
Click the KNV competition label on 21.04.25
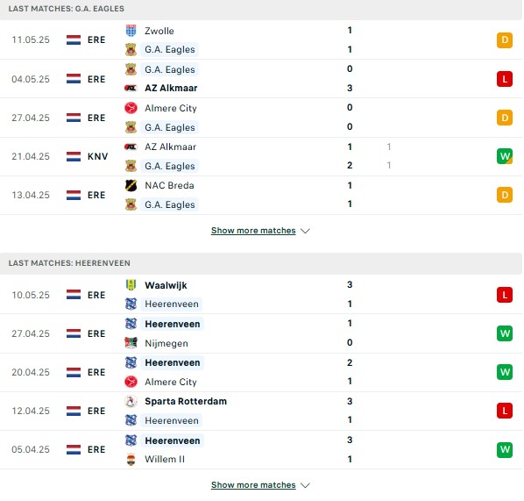click(x=97, y=156)
